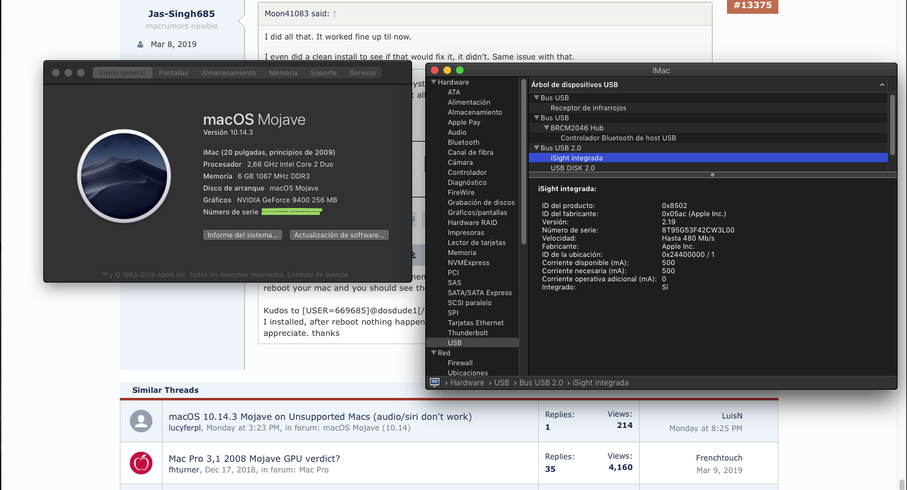Collapse the first Bus USB entry
Screen dimensions: 907x490
pos(536,98)
